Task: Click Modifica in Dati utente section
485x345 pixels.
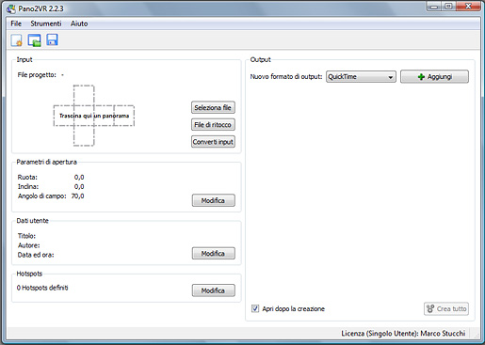Action: (214, 253)
